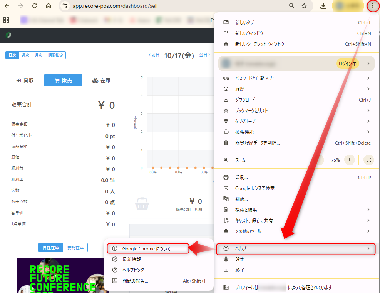Expand 検索と編集 submenu
The image size is (380, 293).
click(x=297, y=210)
